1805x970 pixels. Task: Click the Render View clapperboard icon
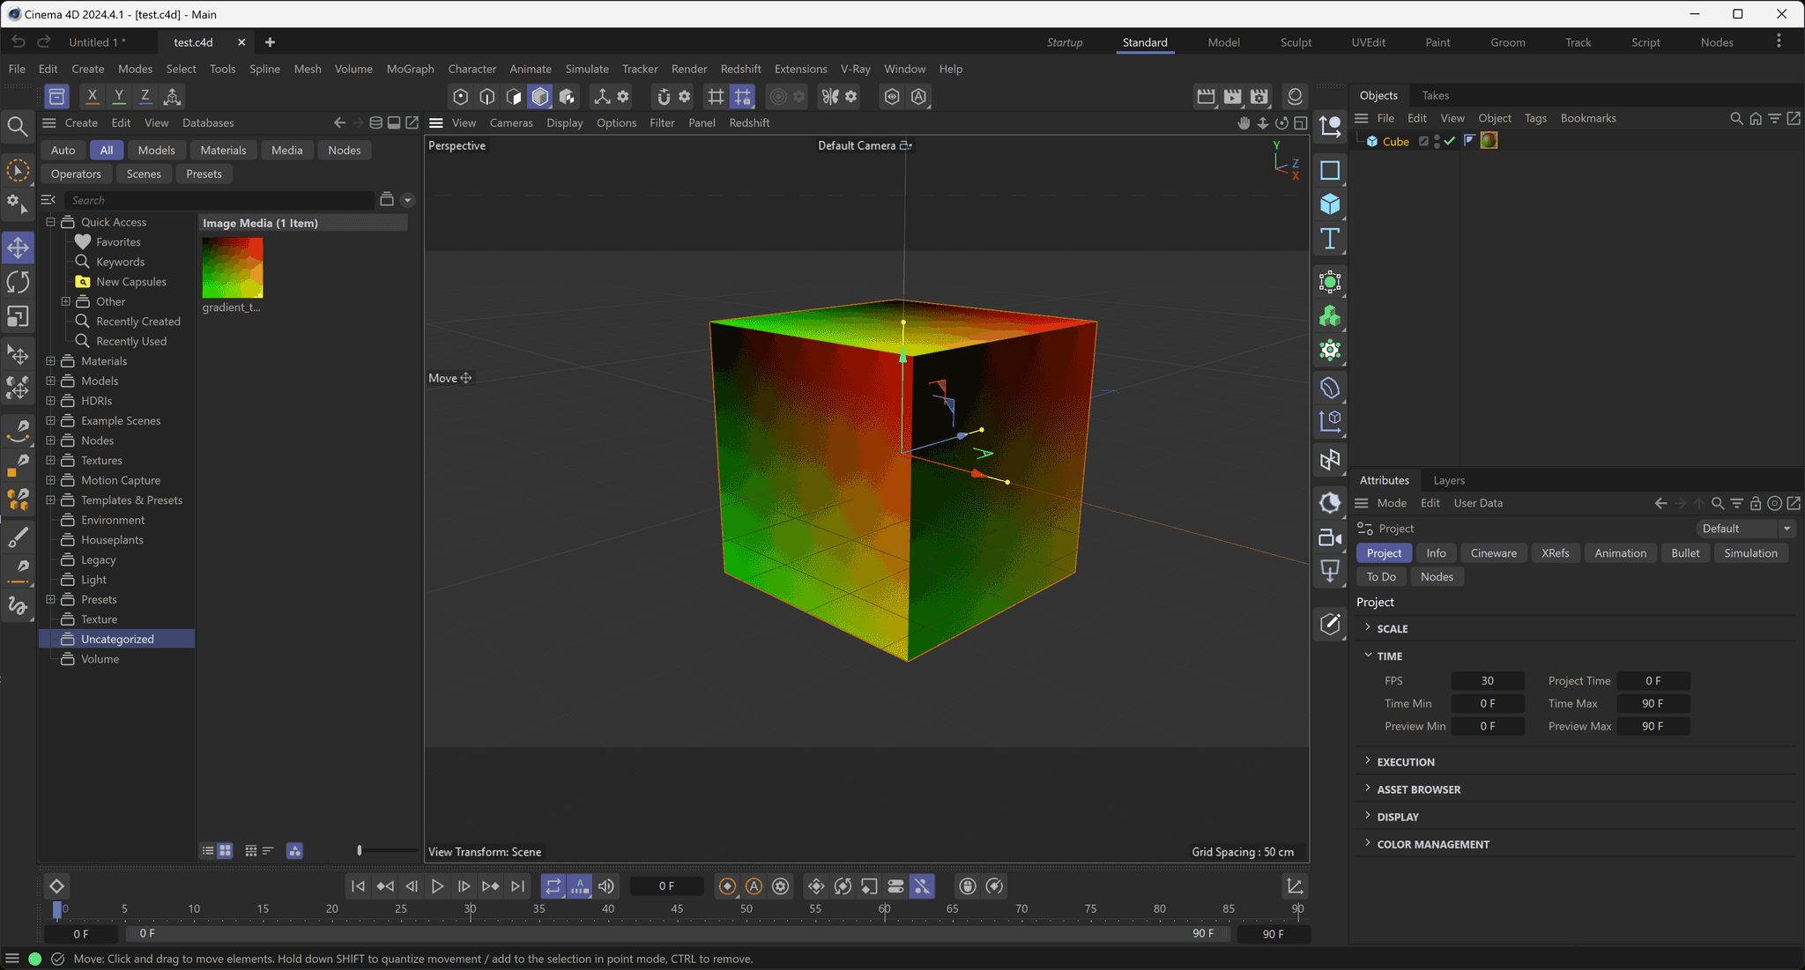tap(1206, 96)
